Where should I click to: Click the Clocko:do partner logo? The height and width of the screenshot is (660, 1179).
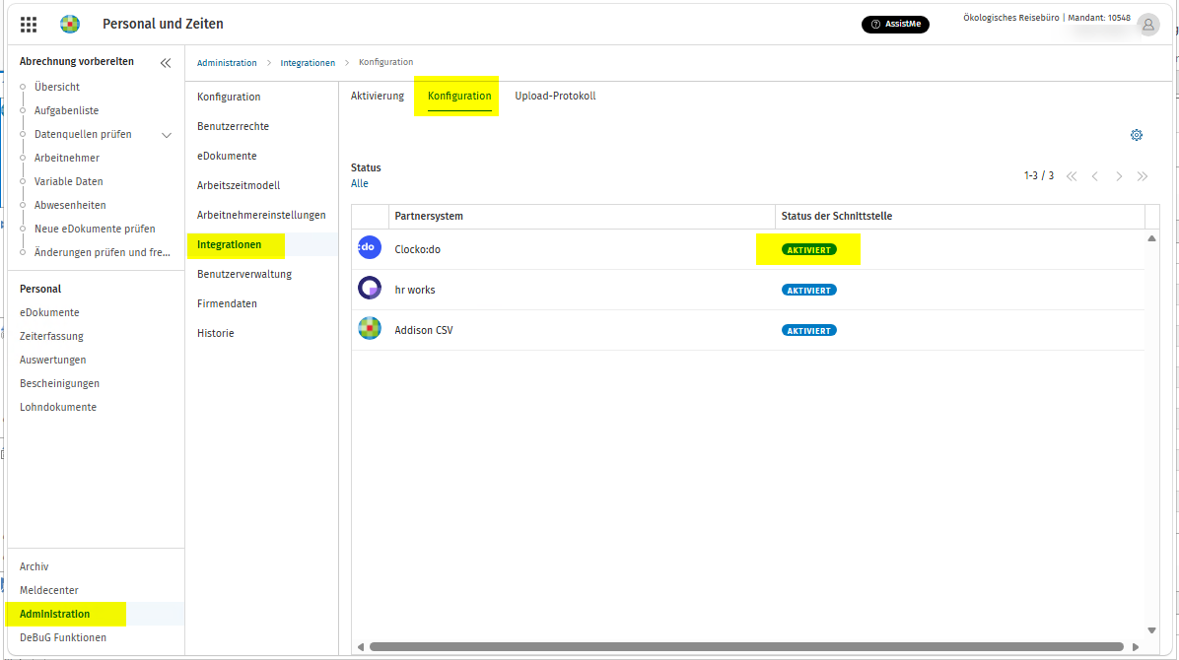370,247
